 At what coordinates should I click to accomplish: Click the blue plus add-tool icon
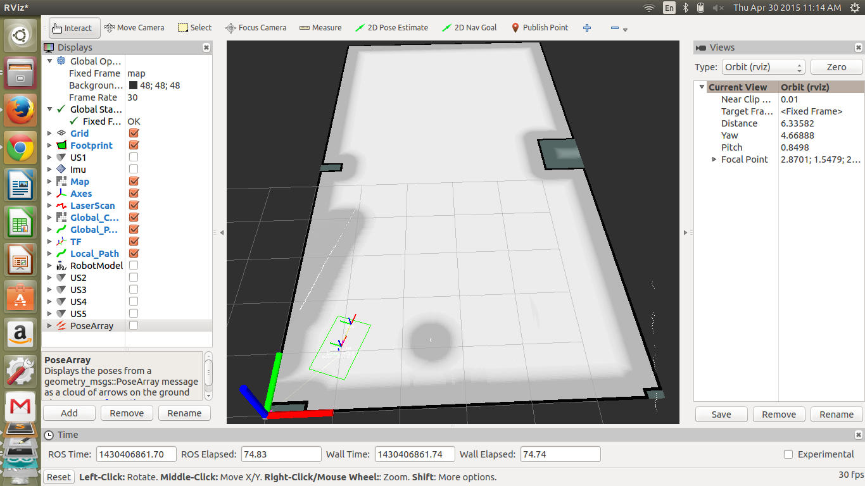pos(587,28)
